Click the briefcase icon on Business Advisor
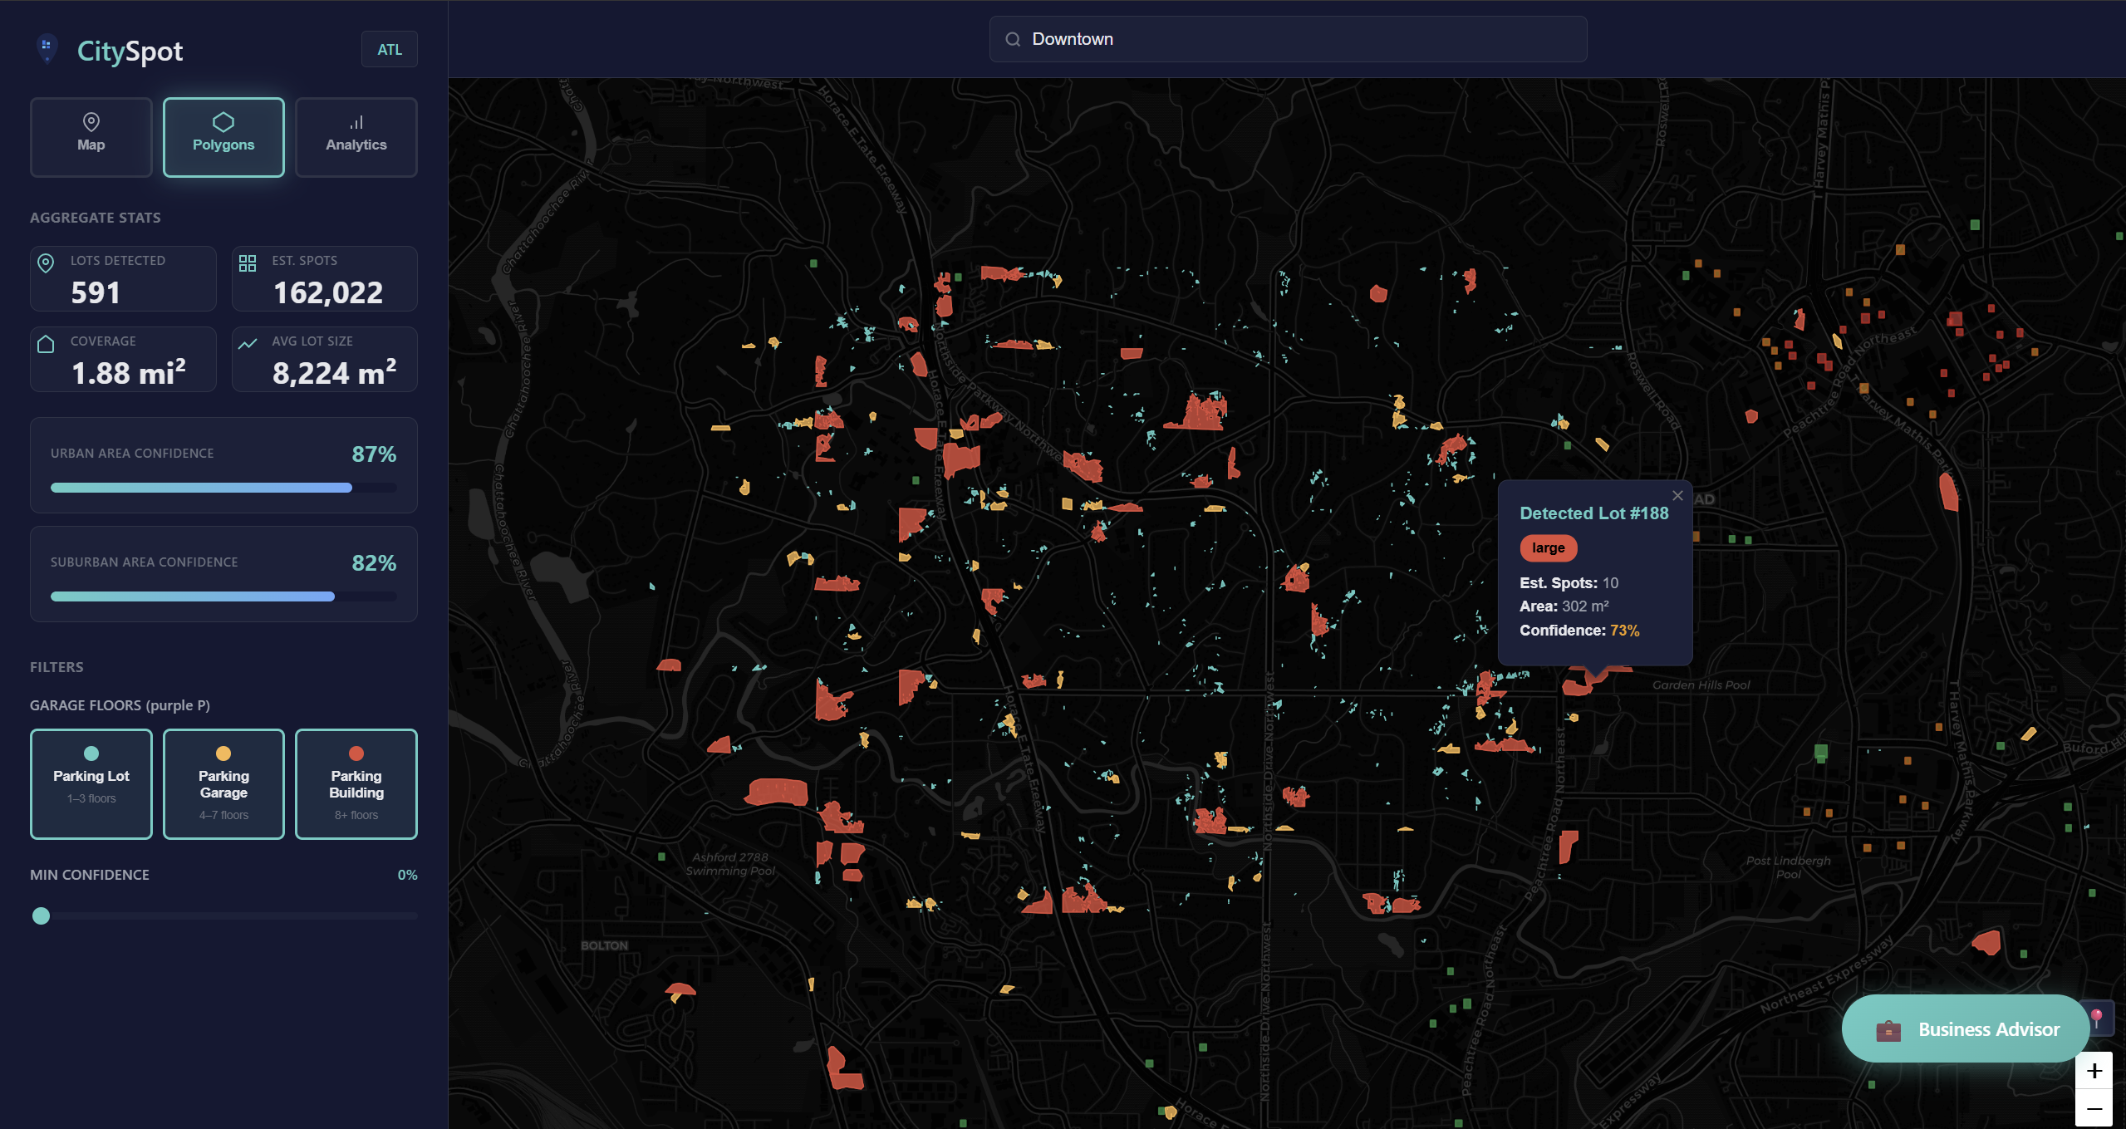Image resolution: width=2126 pixels, height=1129 pixels. click(x=1888, y=1030)
